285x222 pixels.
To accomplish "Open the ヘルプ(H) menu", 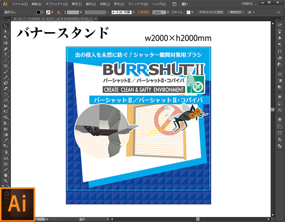I will [159, 4].
